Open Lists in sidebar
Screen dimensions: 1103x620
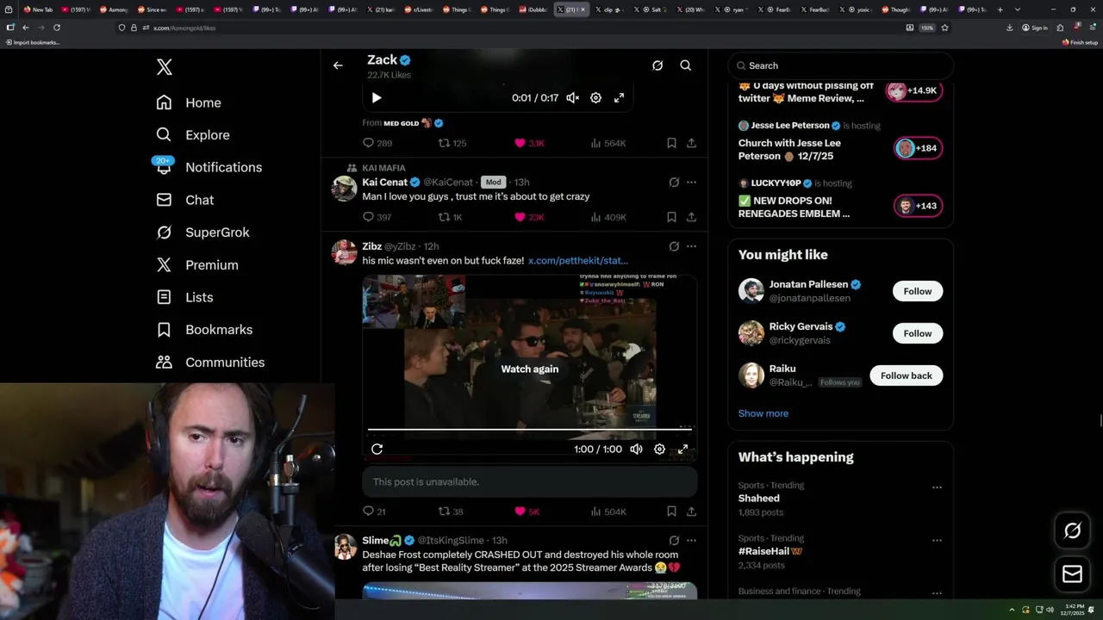pos(184,297)
